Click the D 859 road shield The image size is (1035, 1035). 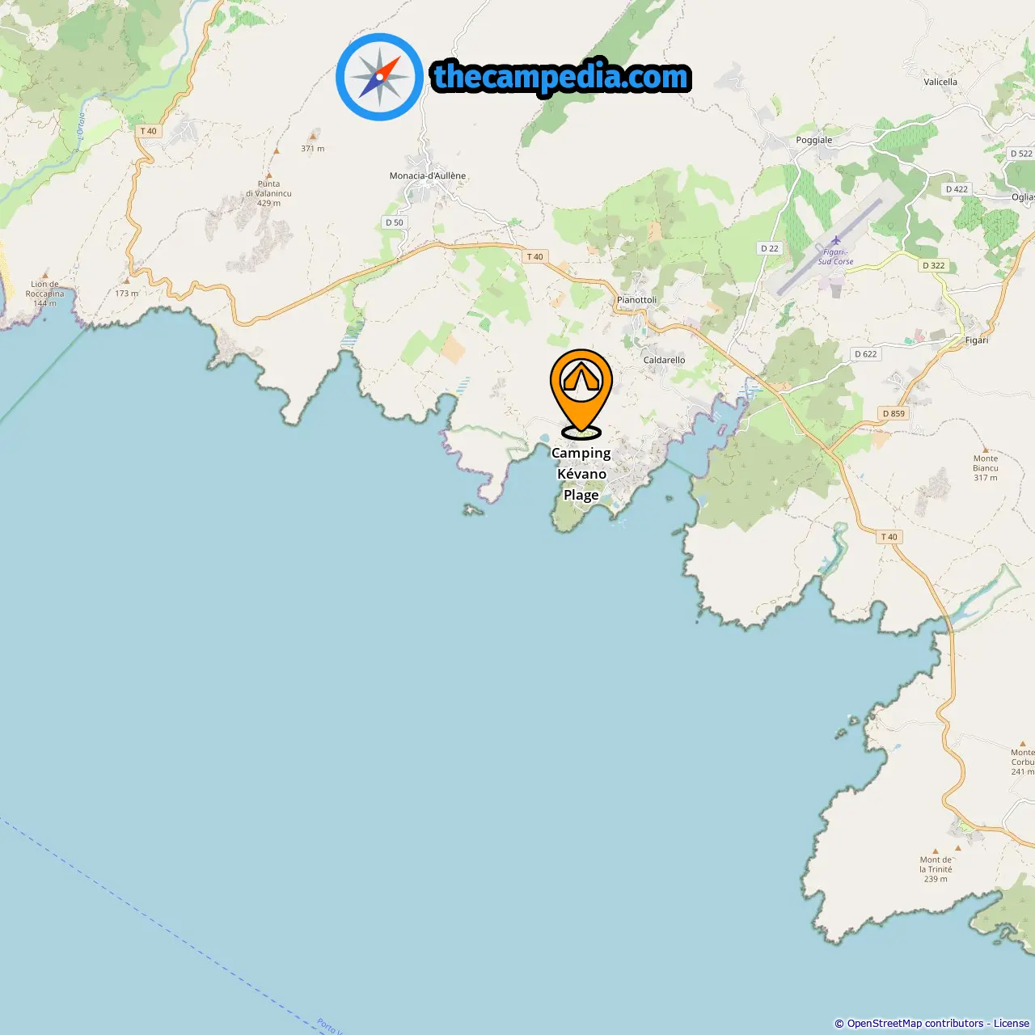coord(894,413)
